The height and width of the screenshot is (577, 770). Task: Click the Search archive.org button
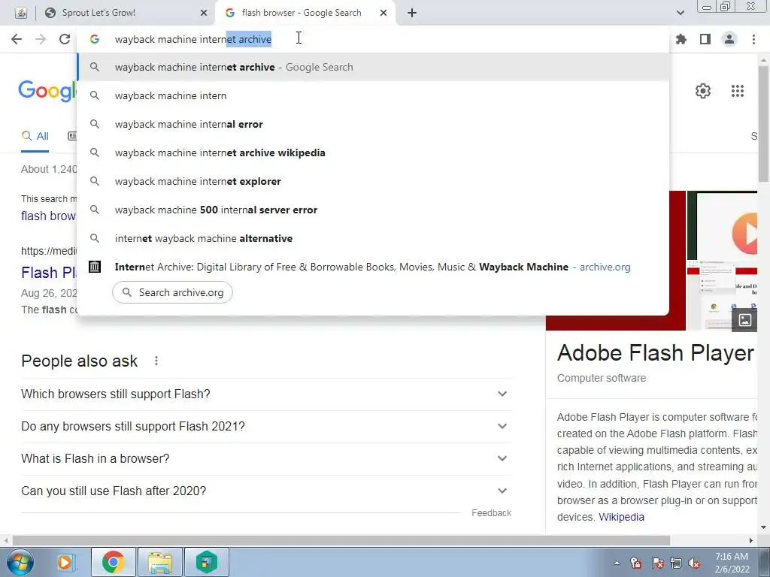(x=172, y=292)
